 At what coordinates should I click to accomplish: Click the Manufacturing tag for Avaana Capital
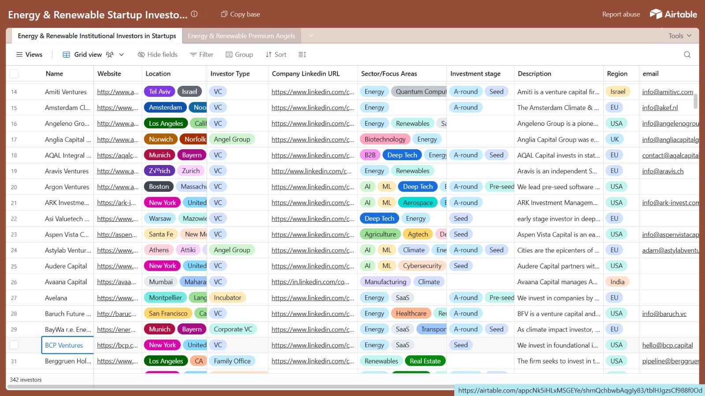coord(386,282)
